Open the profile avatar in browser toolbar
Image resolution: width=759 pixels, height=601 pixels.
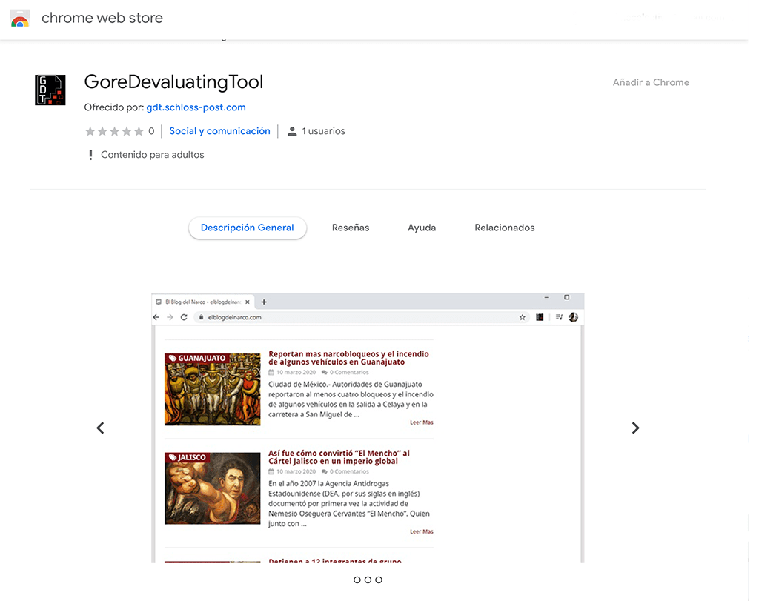(x=574, y=317)
